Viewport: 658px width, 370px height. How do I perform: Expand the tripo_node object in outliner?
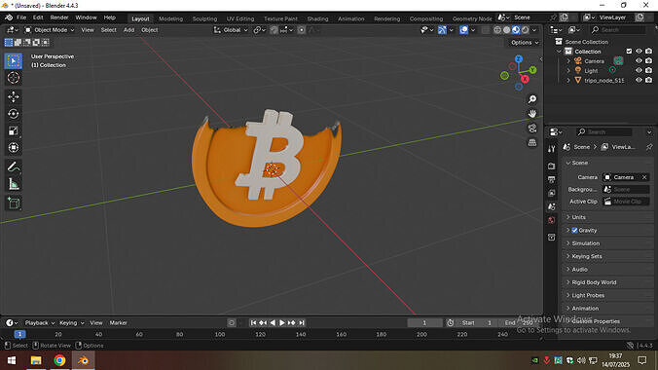(x=568, y=80)
